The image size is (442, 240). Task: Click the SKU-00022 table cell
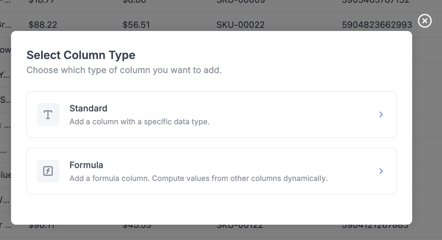(240, 25)
